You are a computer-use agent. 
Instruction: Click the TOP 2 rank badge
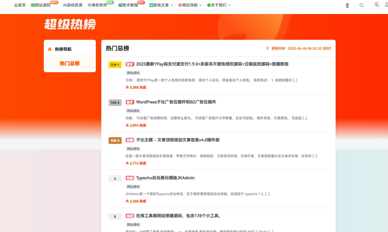tap(115, 103)
